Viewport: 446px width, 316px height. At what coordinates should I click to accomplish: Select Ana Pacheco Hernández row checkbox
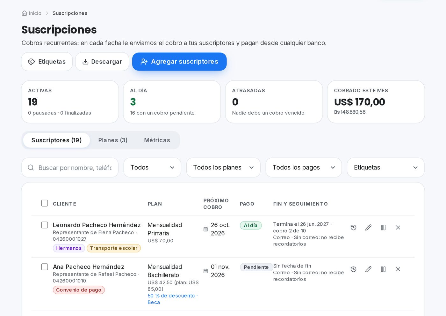click(45, 267)
